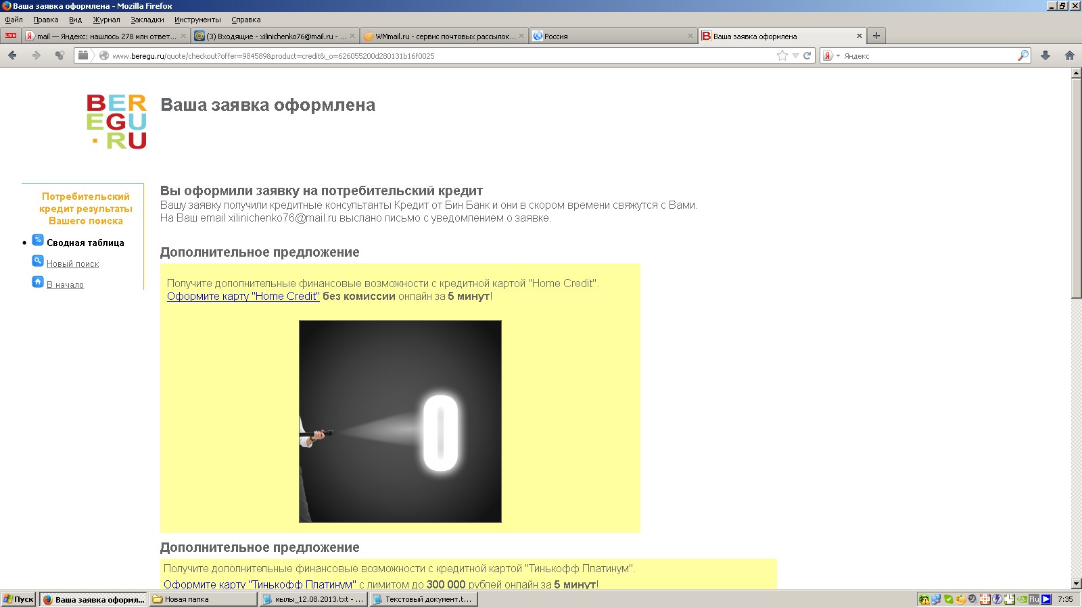Image resolution: width=1082 pixels, height=608 pixels.
Task: Click the scrollbar down arrow
Action: point(1077,584)
